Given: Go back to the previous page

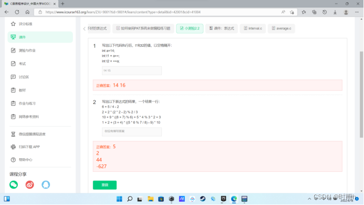Looking at the screenshot, I should click(6, 12).
